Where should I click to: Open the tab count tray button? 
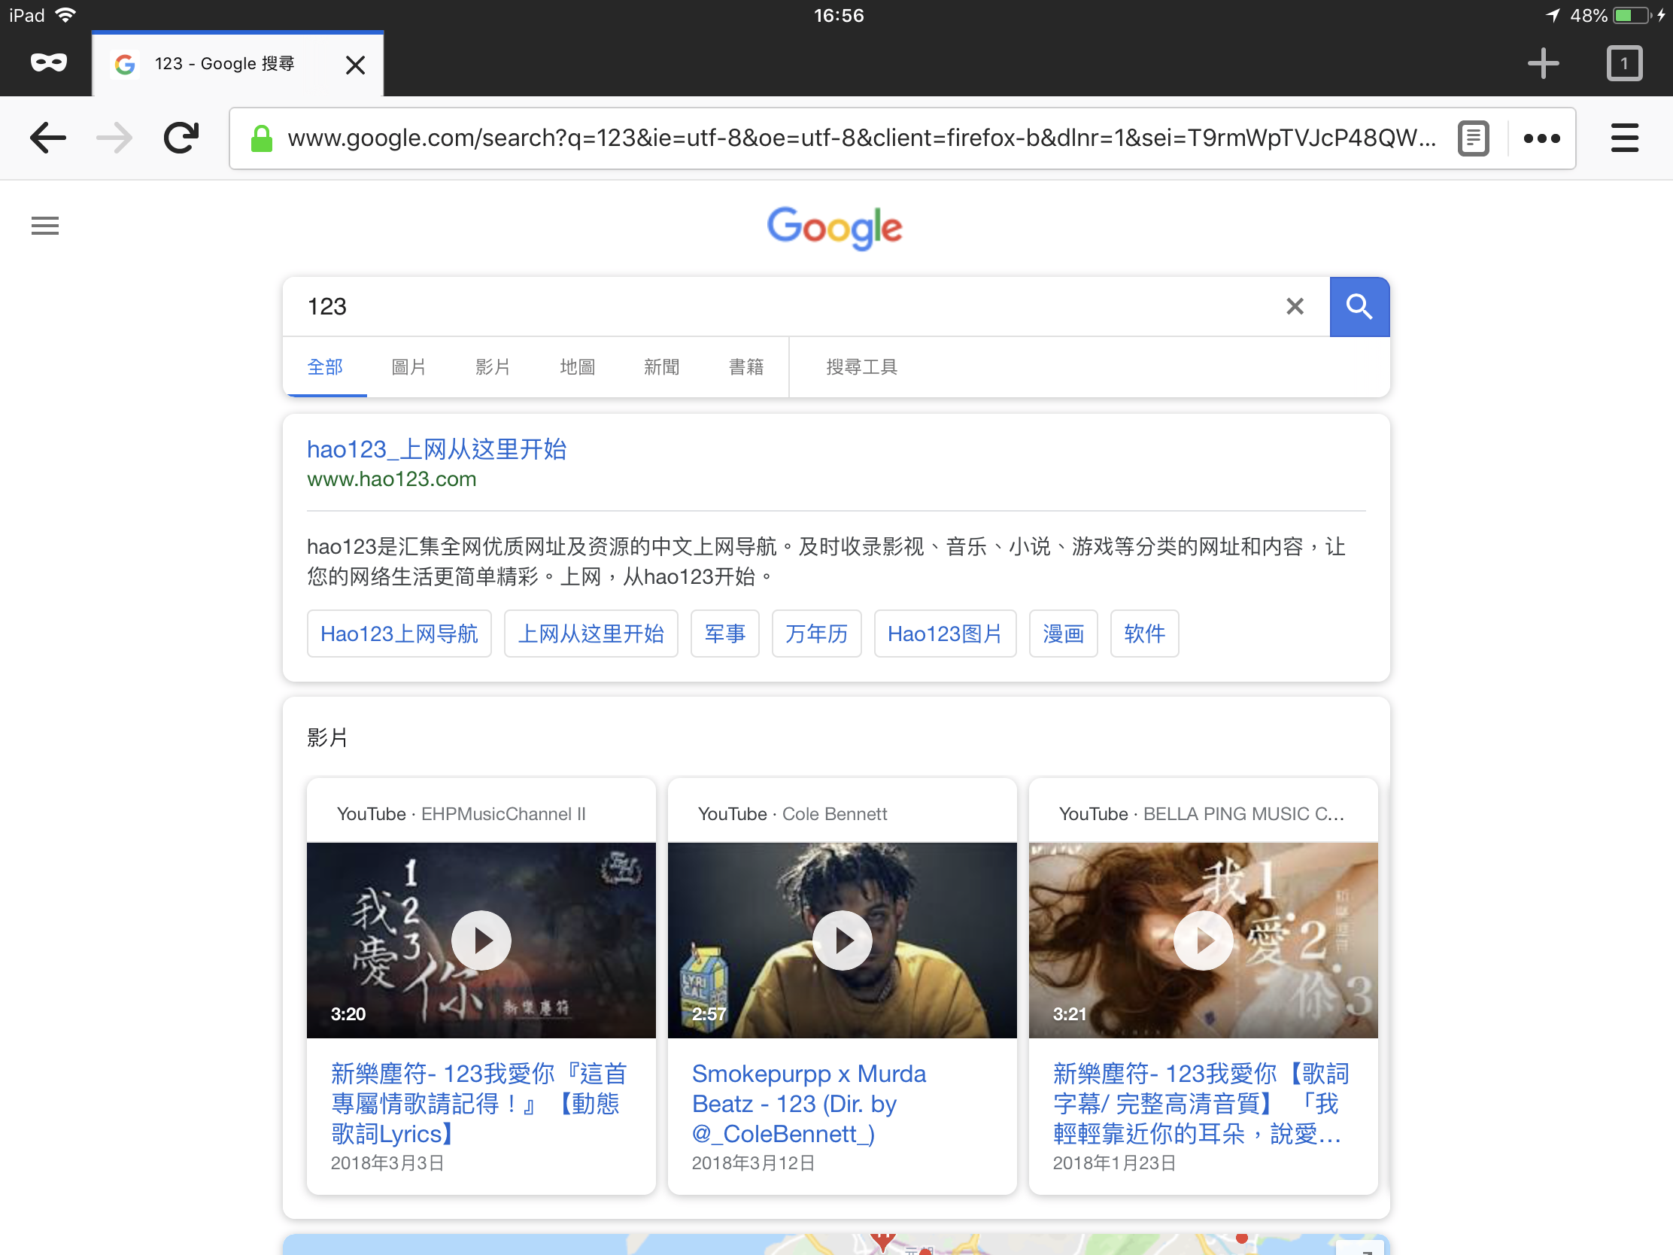click(x=1624, y=62)
